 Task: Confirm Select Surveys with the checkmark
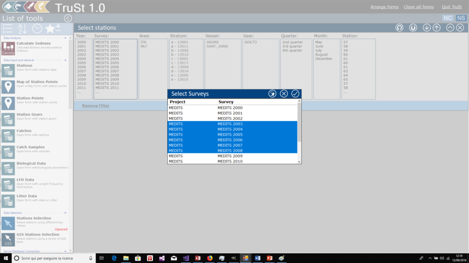(x=295, y=94)
